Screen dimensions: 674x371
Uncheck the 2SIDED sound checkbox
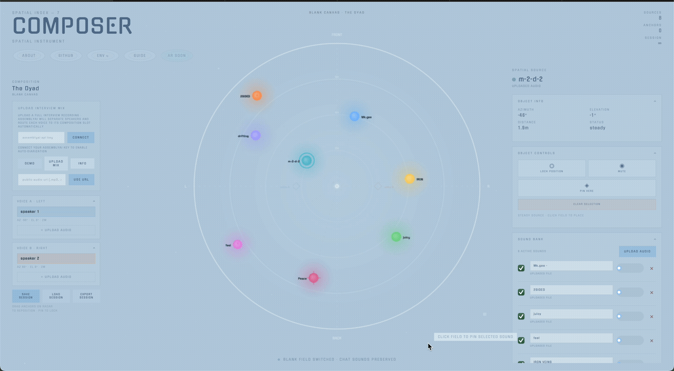click(x=521, y=292)
